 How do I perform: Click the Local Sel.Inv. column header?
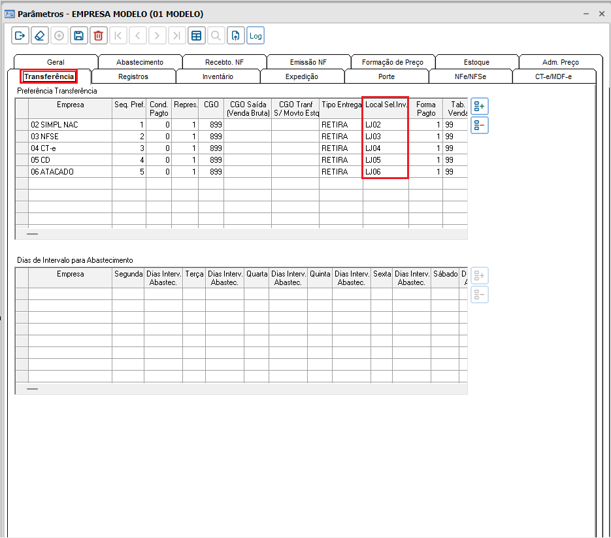tap(386, 109)
